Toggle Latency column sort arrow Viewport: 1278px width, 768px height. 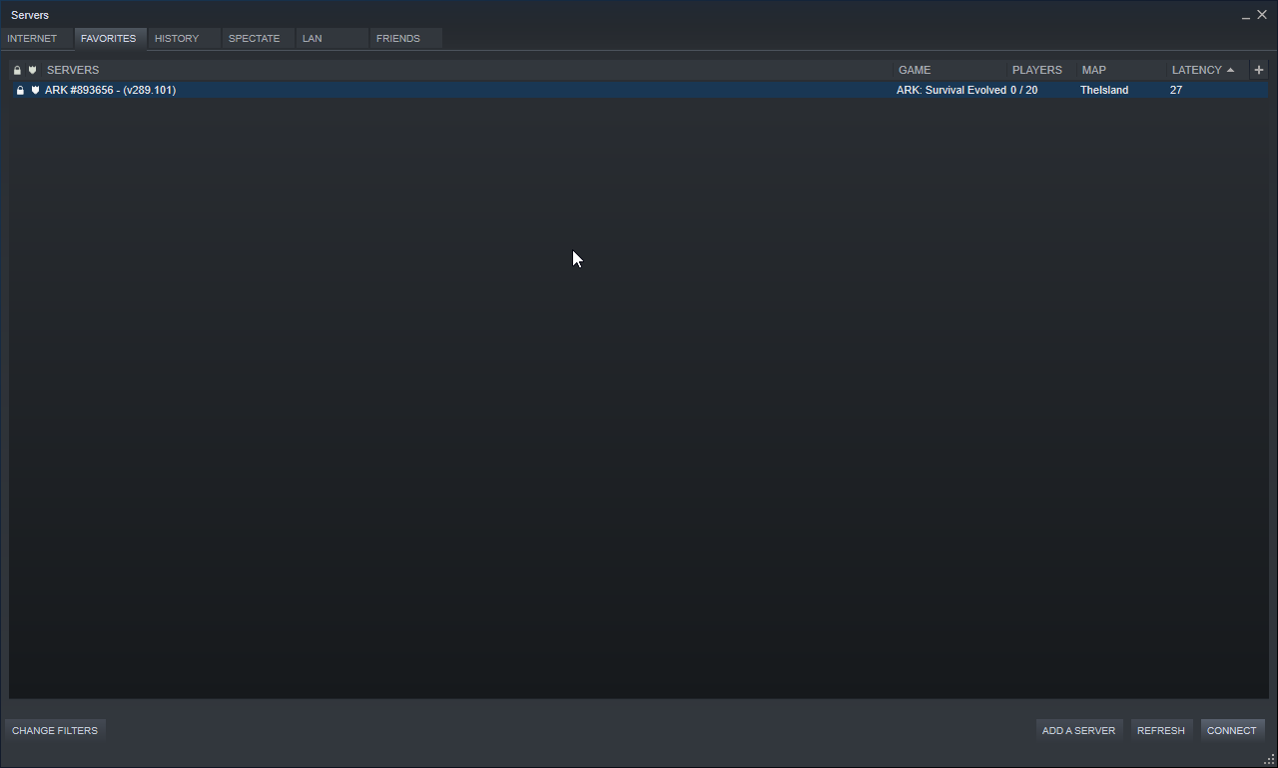[1230, 70]
